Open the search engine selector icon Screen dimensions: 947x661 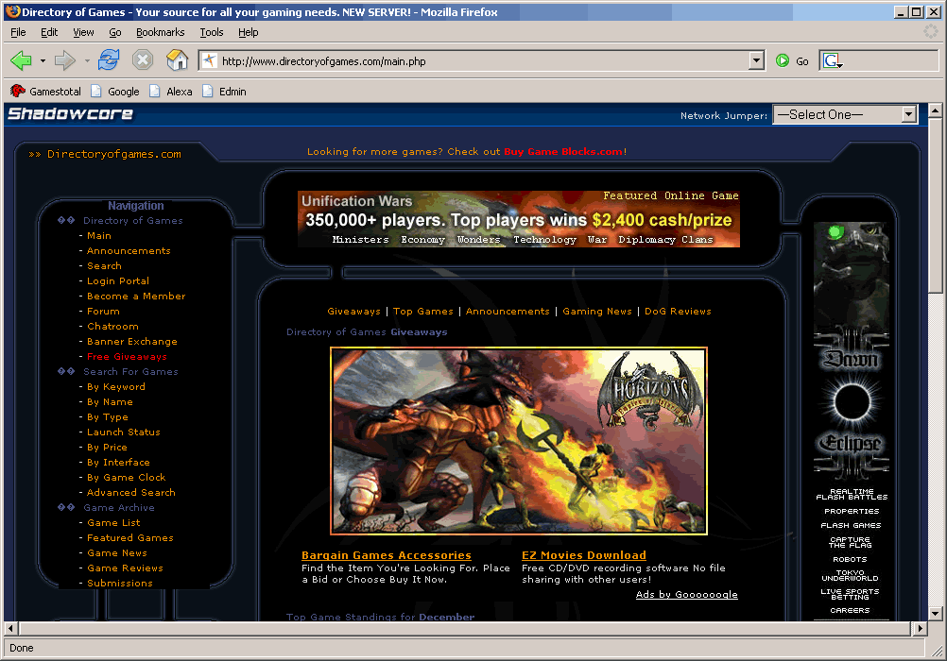click(x=832, y=60)
